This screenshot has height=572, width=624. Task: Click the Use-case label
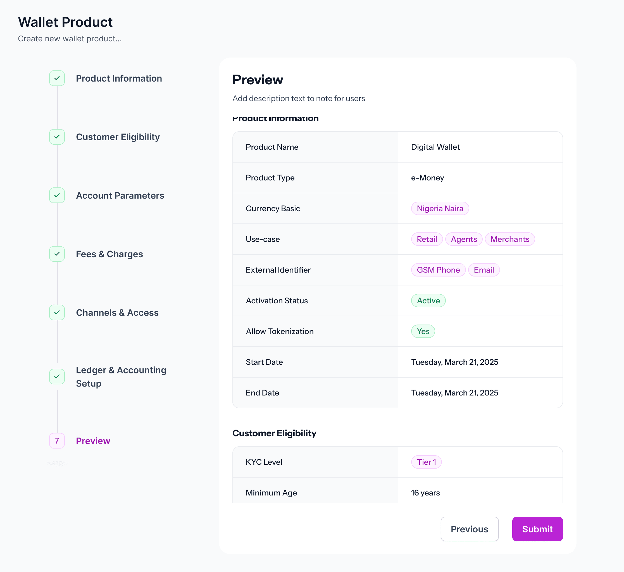(263, 239)
